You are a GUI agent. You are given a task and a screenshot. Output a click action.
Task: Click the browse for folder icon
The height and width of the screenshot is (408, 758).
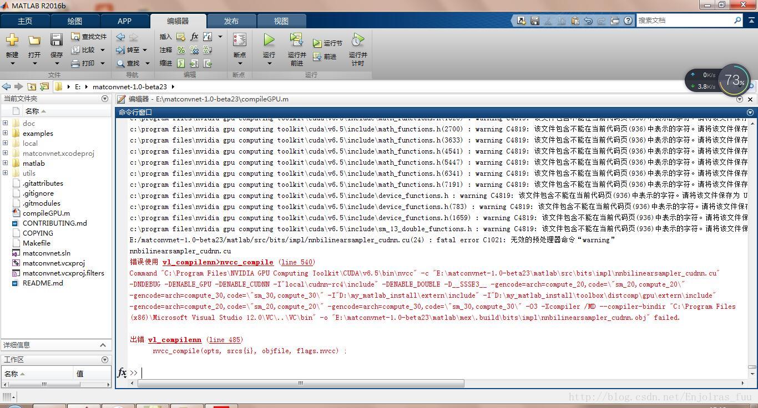pyautogui.click(x=44, y=86)
